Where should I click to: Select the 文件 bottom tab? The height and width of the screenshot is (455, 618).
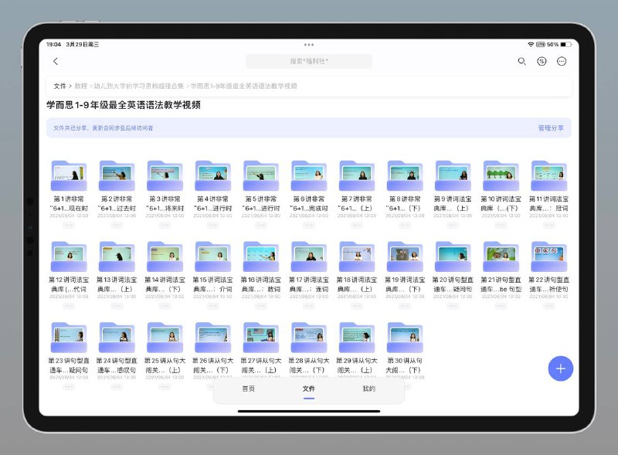(x=308, y=389)
